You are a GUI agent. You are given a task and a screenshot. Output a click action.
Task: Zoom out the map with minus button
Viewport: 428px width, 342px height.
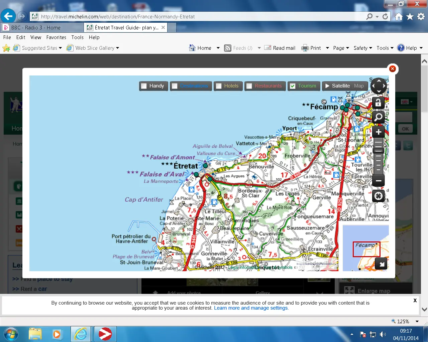[378, 181]
